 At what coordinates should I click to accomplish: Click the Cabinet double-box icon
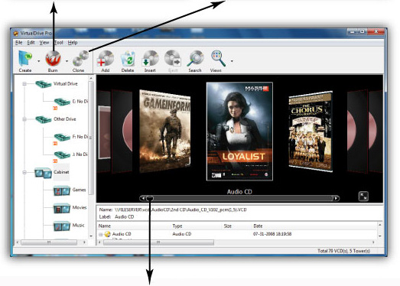43,173
